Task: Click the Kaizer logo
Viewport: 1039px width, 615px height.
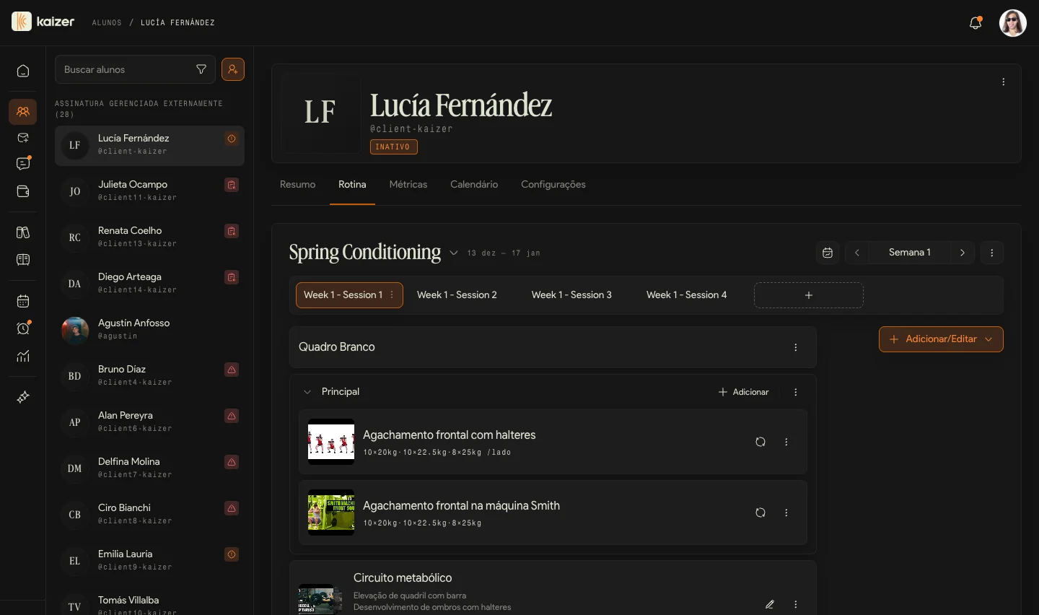Action: 43,22
